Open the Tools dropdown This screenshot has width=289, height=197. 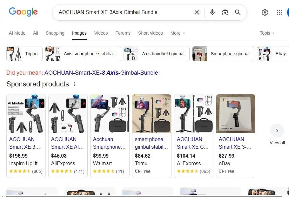coord(267,33)
